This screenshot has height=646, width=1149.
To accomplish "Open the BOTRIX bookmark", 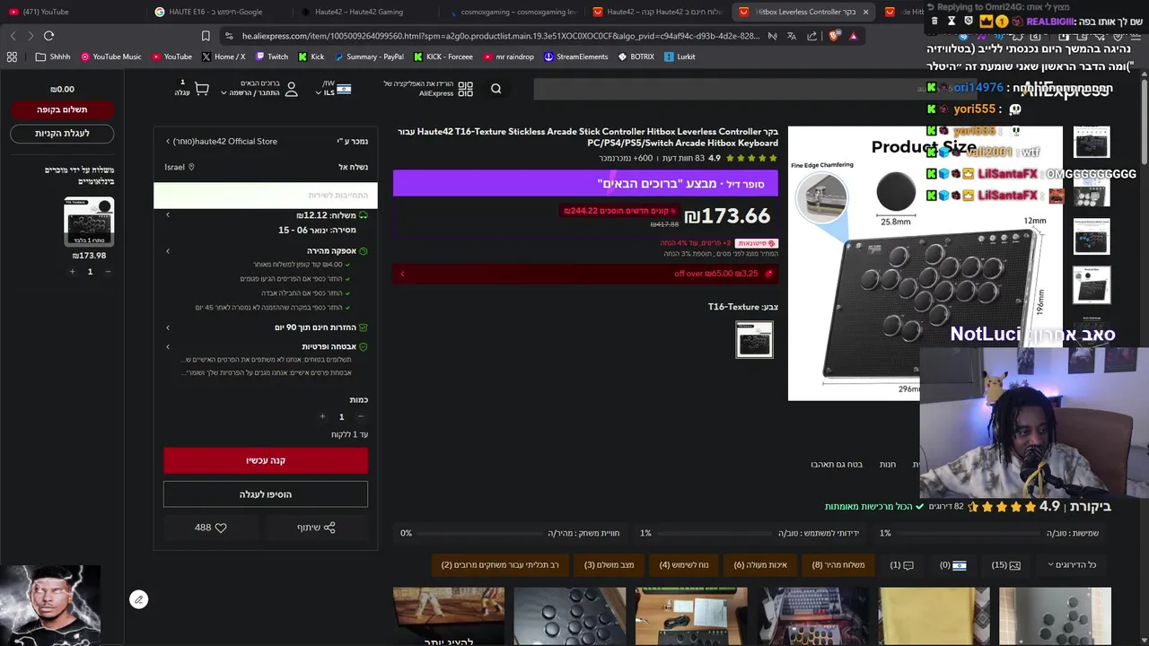I will coord(636,57).
